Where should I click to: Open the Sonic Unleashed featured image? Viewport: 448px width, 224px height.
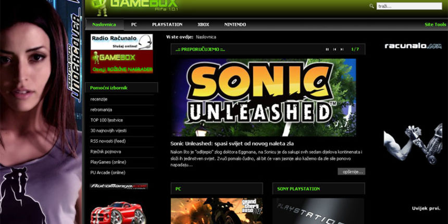[x=264, y=97]
